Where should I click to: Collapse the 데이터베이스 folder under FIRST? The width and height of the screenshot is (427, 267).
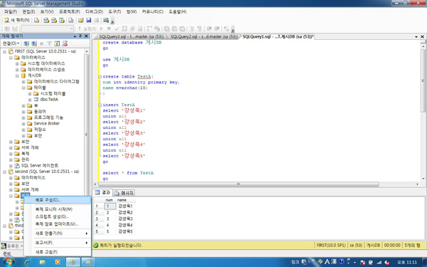point(11,58)
